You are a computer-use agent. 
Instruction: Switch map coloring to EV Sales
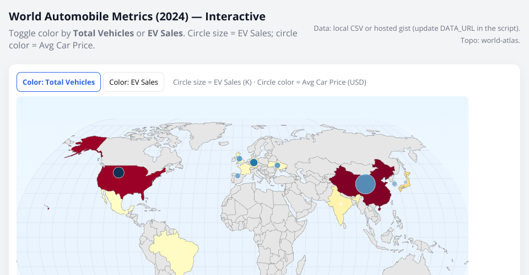[x=133, y=82]
